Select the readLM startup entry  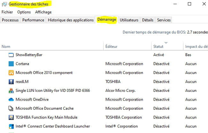[x=22, y=82]
